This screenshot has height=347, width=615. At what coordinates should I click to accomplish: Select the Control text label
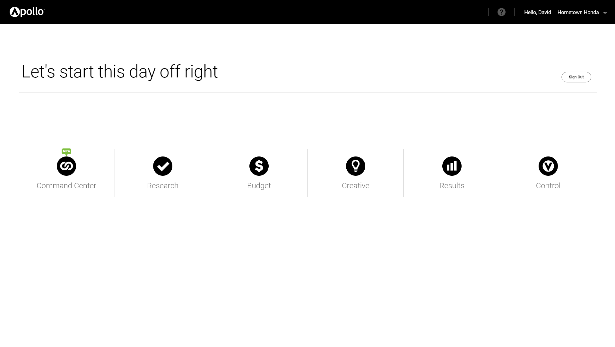tap(548, 186)
